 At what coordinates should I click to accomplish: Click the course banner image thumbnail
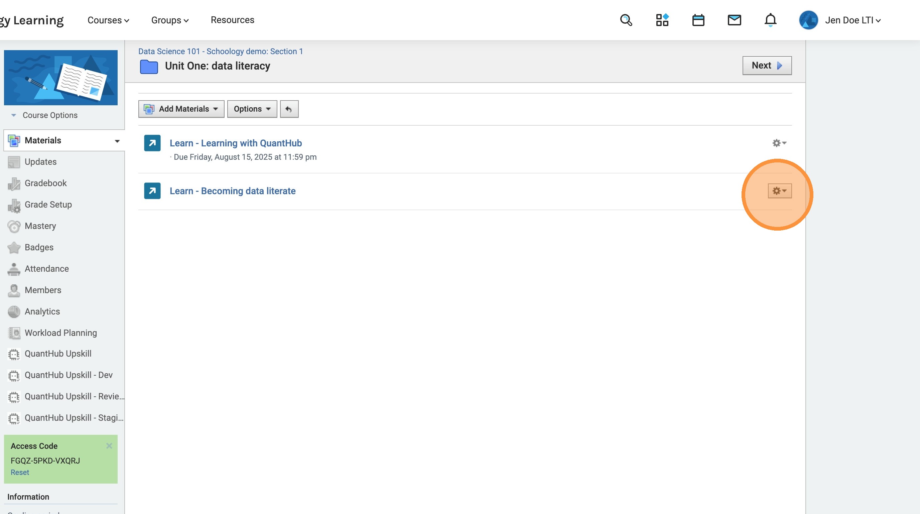pos(61,78)
